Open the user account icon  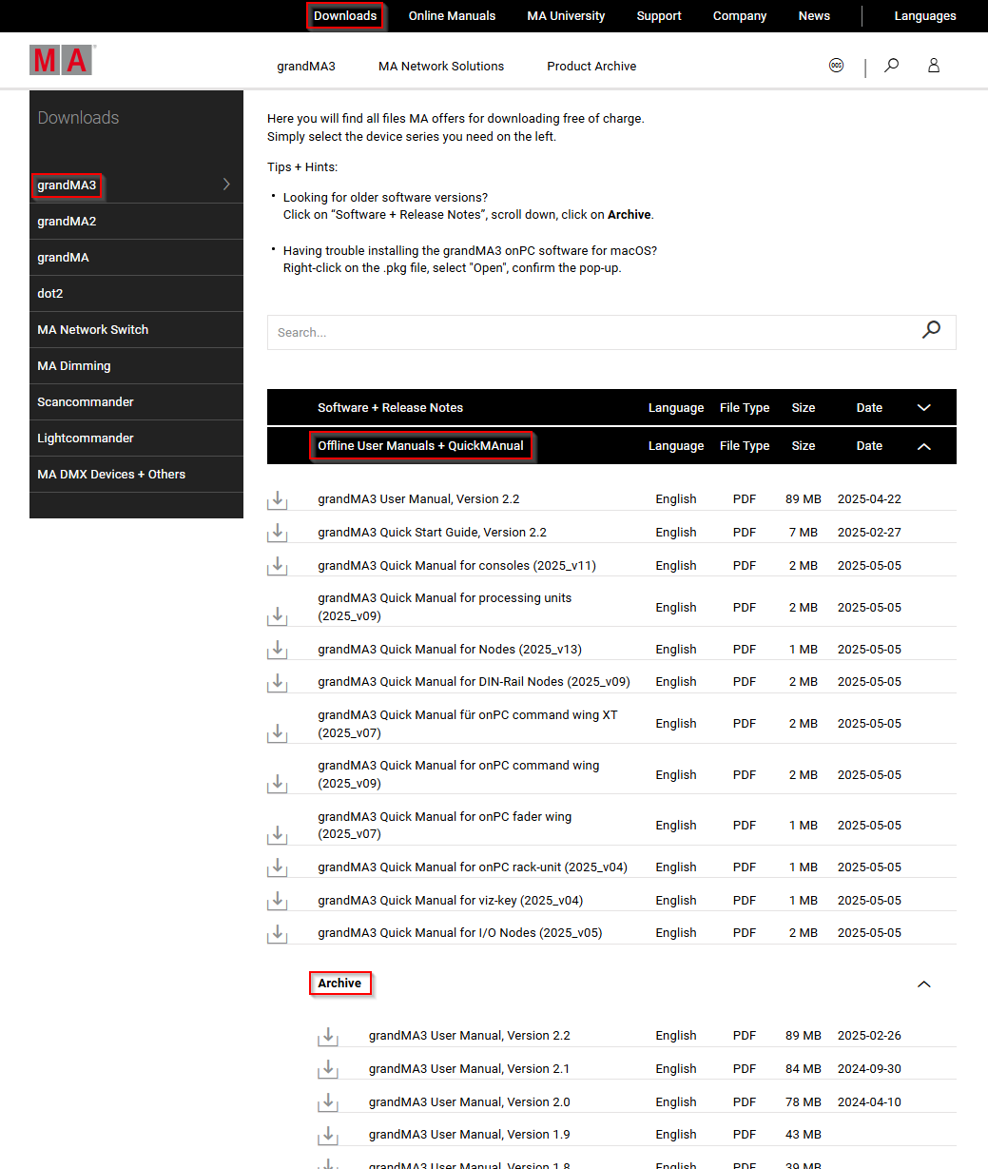934,66
